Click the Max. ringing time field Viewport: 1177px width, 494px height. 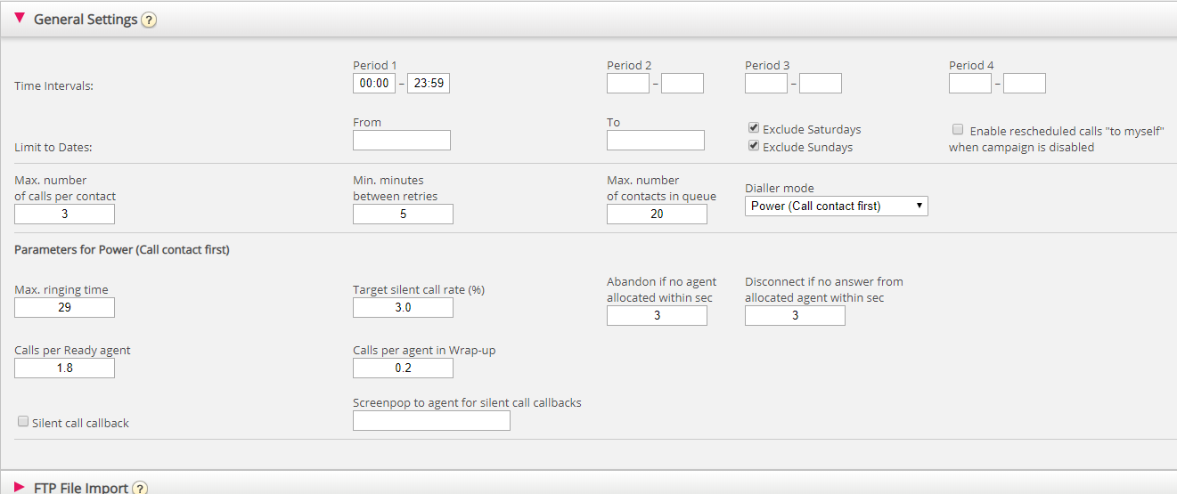(x=65, y=308)
